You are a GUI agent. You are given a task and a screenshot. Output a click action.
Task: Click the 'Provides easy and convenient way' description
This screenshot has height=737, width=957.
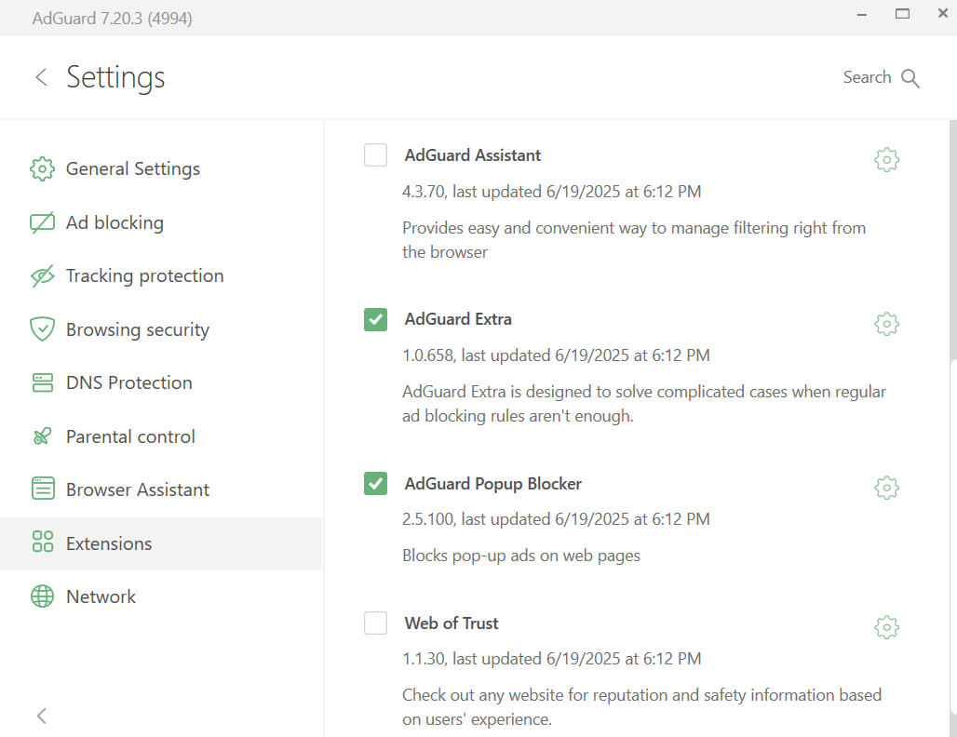pyautogui.click(x=634, y=240)
